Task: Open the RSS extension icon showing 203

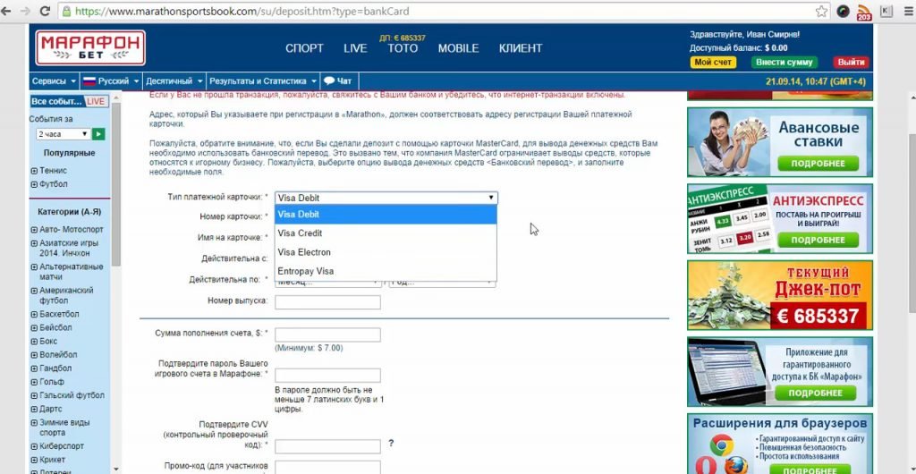Action: 864,12
